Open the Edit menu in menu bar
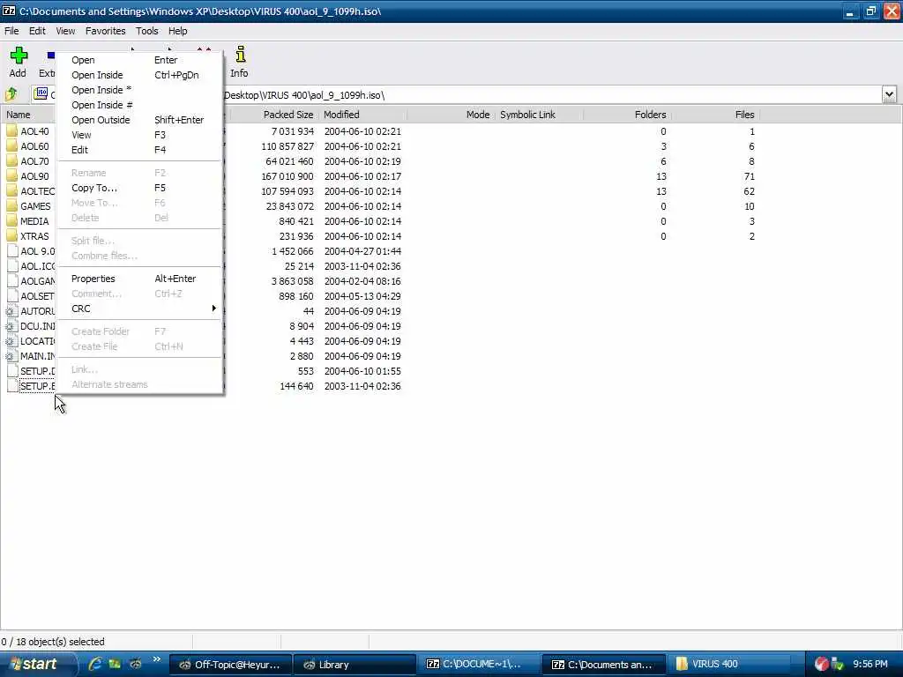 click(37, 31)
